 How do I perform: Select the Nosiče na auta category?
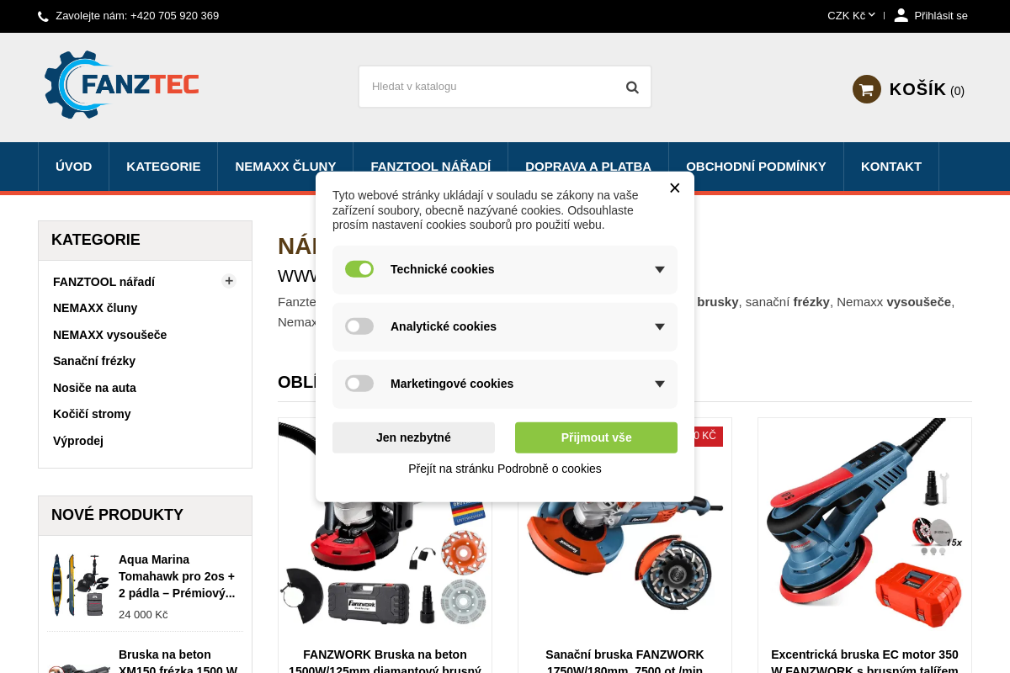94,388
